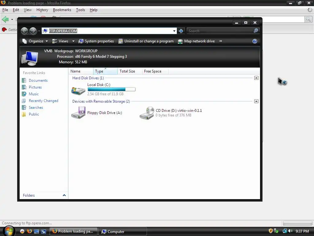Click the security shield tray icon
Viewport: 314px width, 236px height.
click(270, 231)
